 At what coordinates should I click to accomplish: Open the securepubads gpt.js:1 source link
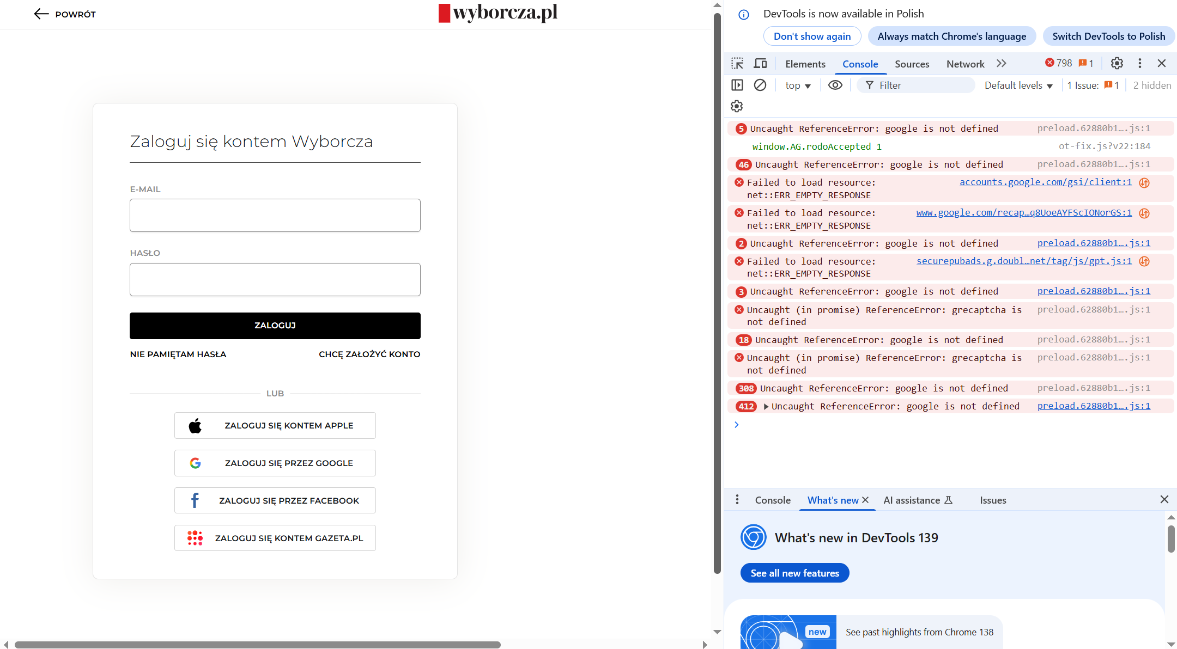coord(1024,261)
